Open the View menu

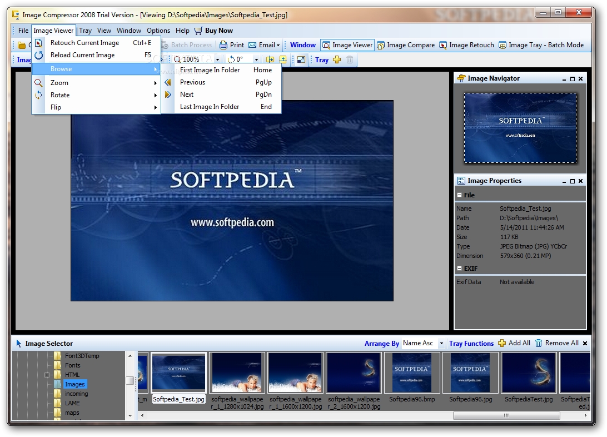coord(104,31)
